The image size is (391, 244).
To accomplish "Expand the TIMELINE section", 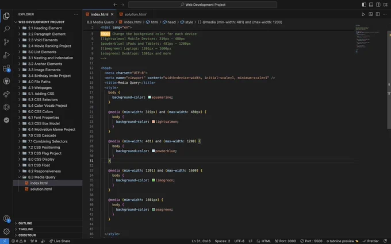I will [48, 229].
